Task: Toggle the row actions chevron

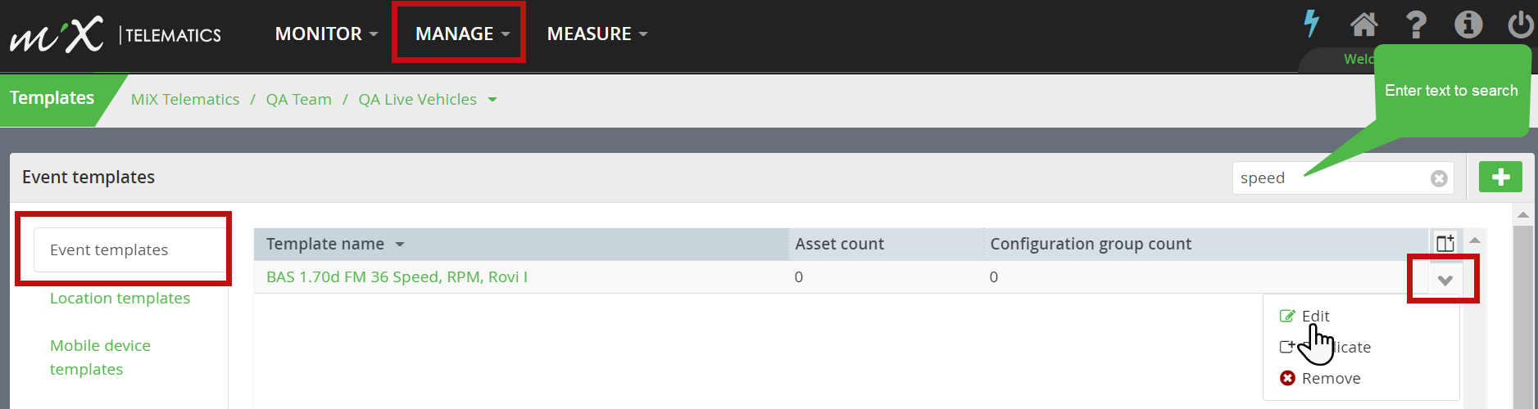Action: point(1445,280)
